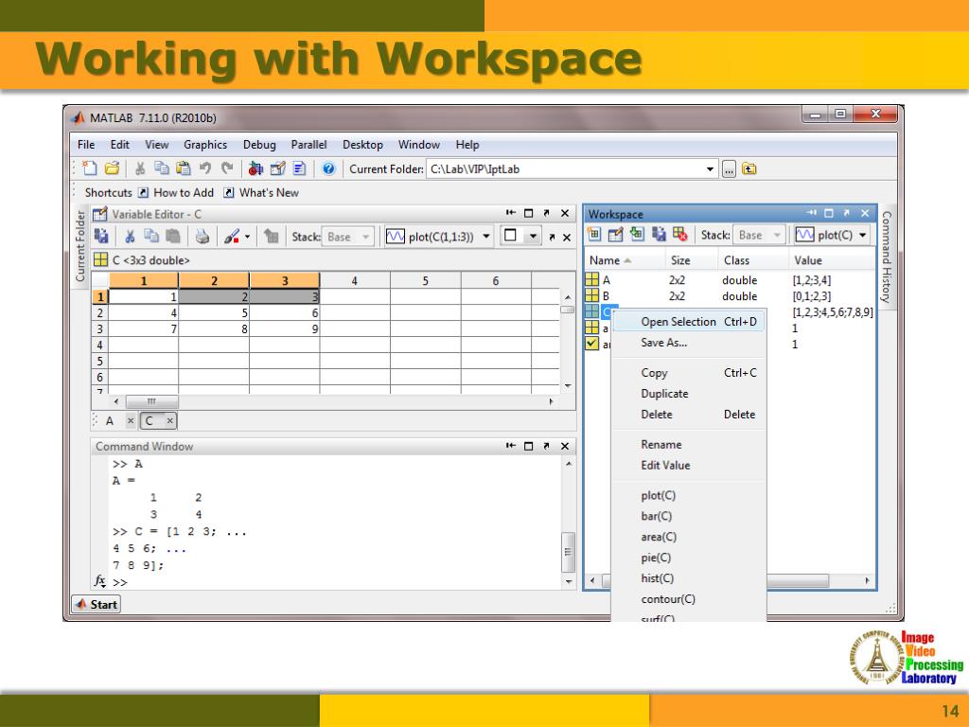Click the Workspace plot(C) button
This screenshot has width=969, height=727.
click(x=824, y=235)
